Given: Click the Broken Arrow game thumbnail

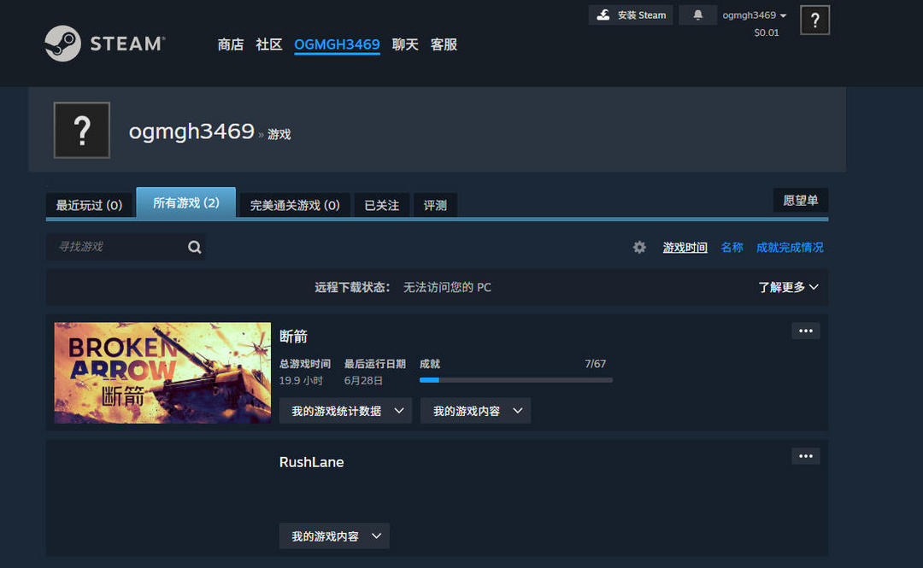Looking at the screenshot, I should pyautogui.click(x=162, y=372).
